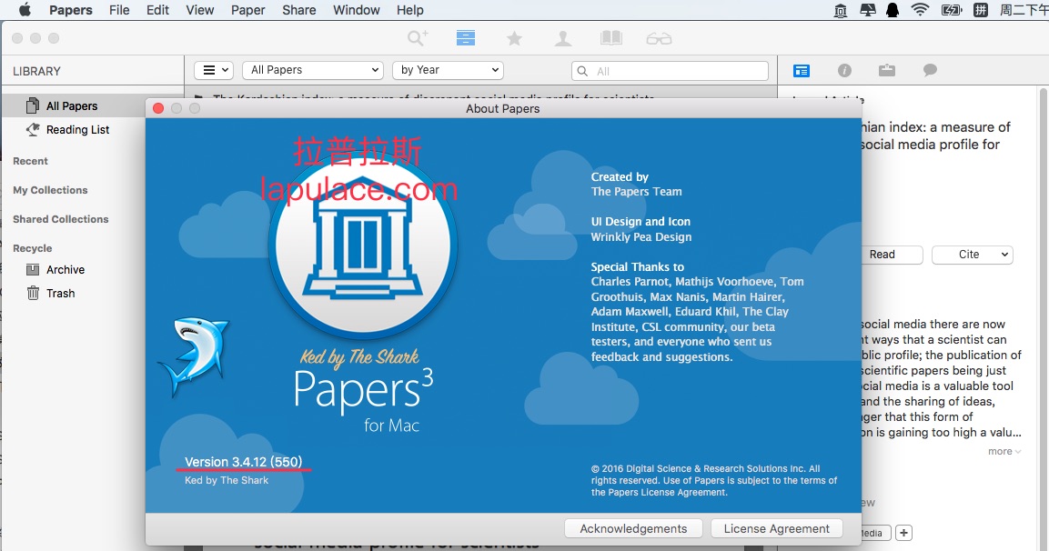
Task: Click the library search field
Action: click(x=670, y=71)
